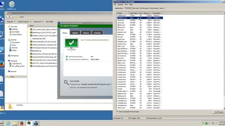Select Favorites star in navigation pane
The width and height of the screenshot is (225, 126).
click(x=9, y=27)
